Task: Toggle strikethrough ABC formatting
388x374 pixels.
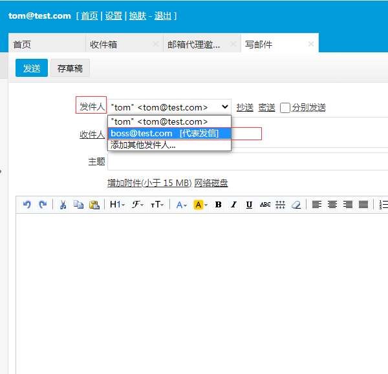Action: pyautogui.click(x=264, y=205)
